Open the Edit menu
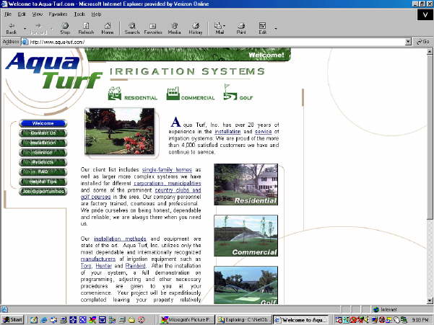 [22, 14]
